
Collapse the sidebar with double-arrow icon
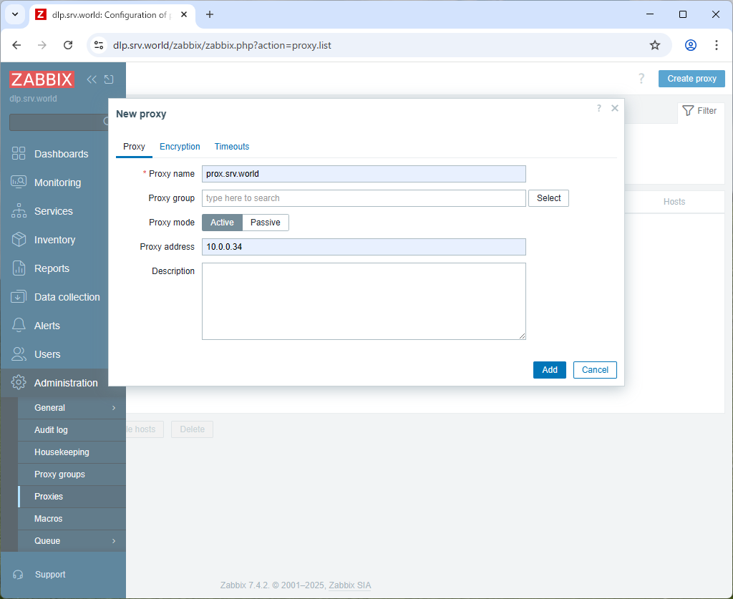[92, 79]
